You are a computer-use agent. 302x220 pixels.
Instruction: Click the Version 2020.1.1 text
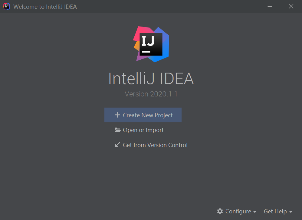[x=151, y=94]
